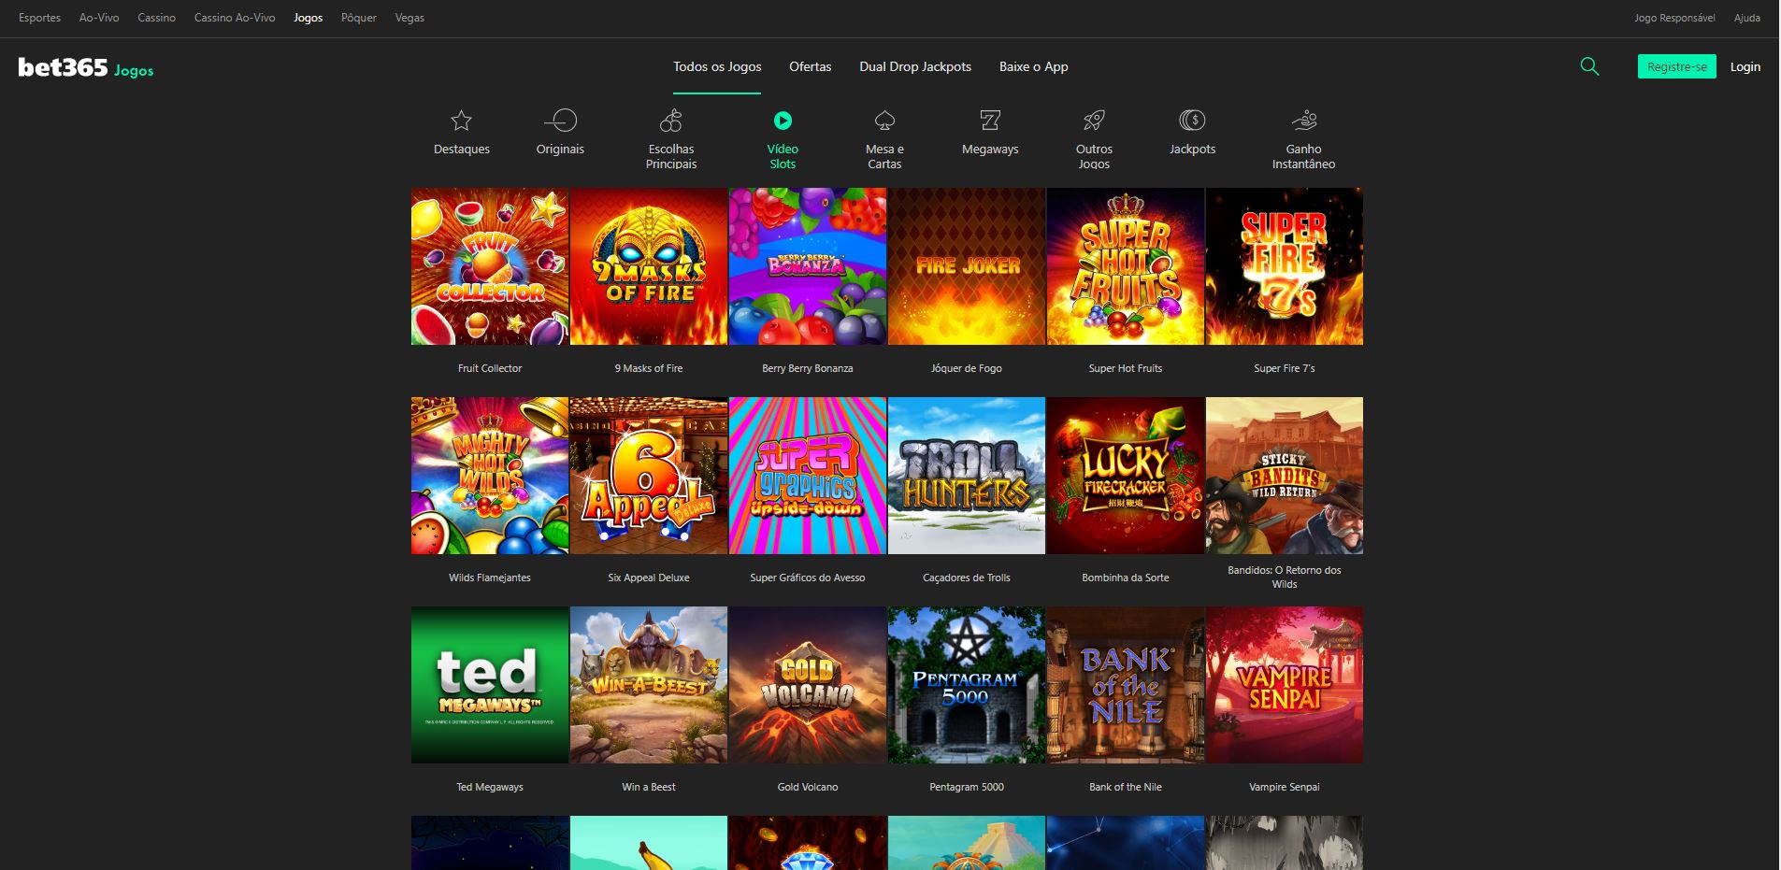Open the search magnifier icon
Image resolution: width=1781 pixels, height=870 pixels.
click(x=1589, y=66)
